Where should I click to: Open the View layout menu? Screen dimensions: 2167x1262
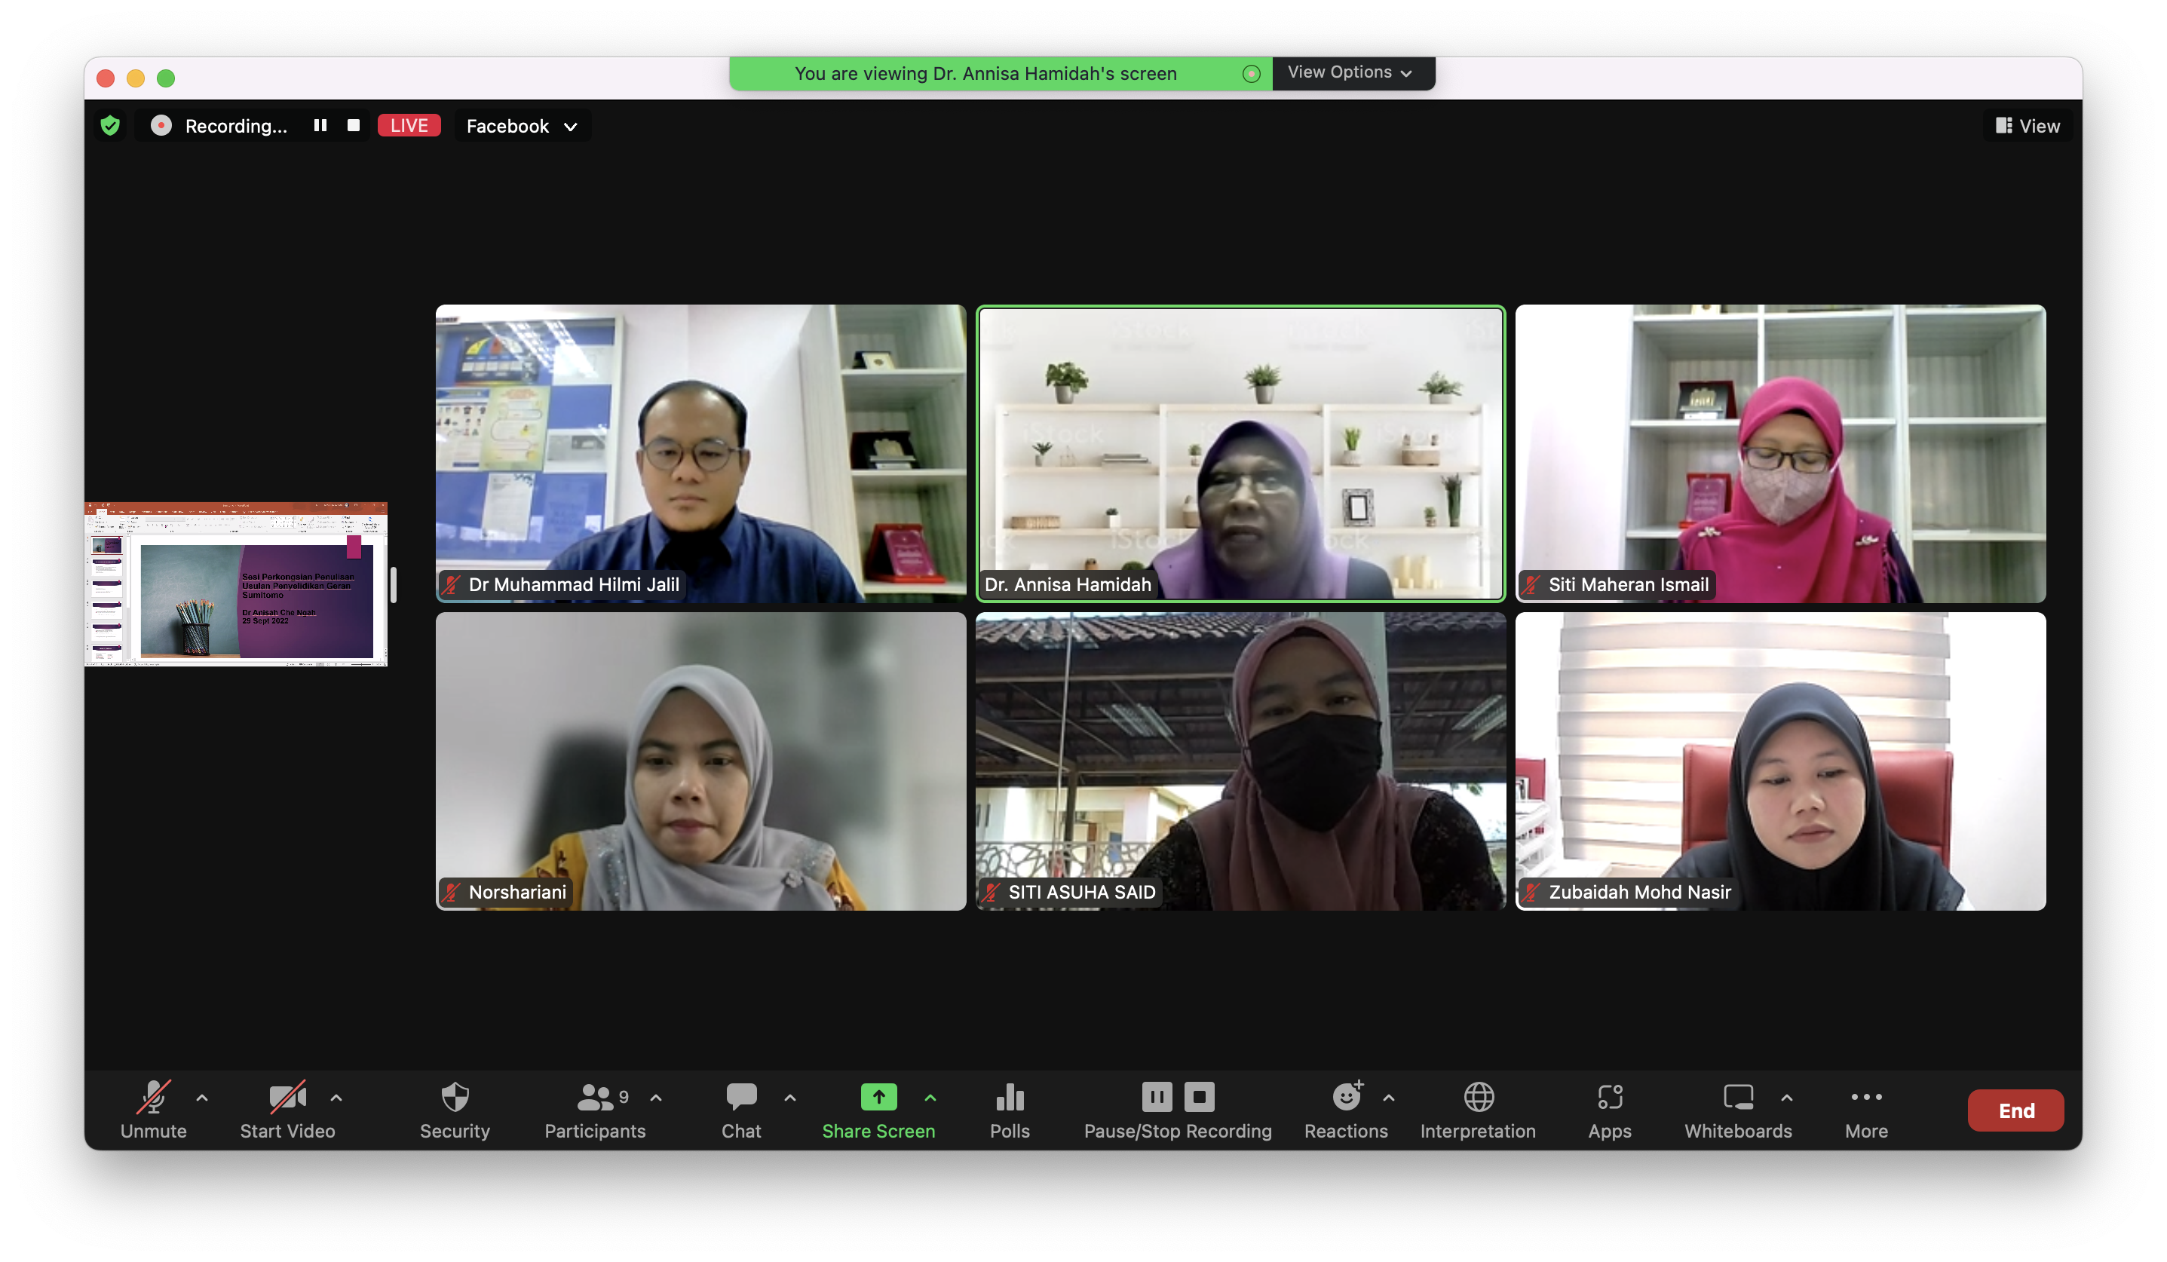(x=2027, y=127)
